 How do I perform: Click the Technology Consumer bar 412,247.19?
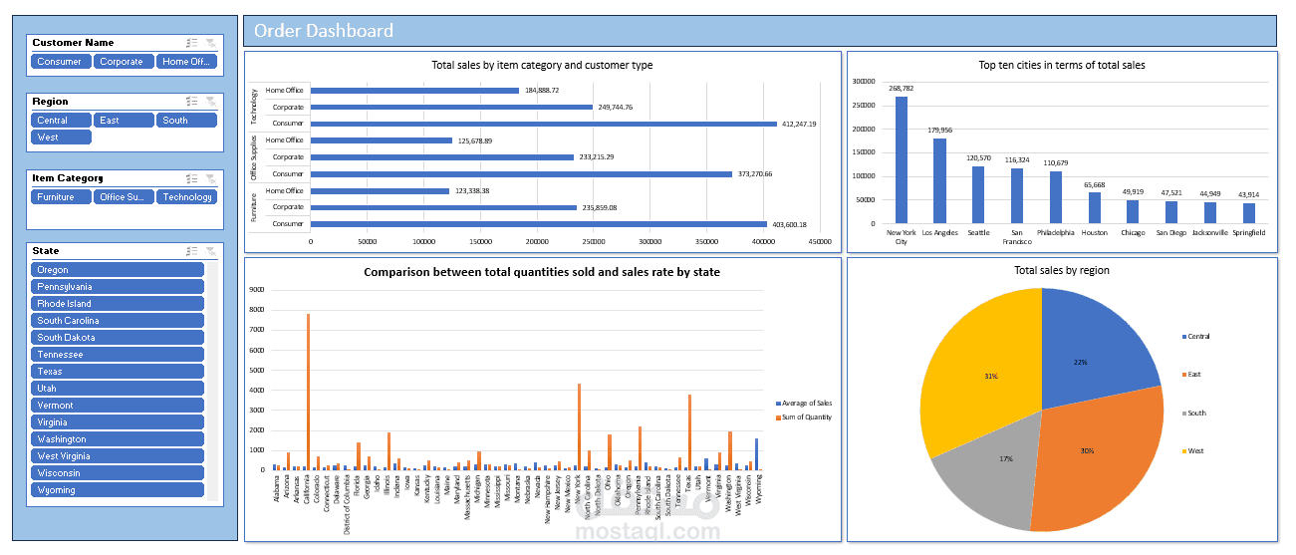544,125
